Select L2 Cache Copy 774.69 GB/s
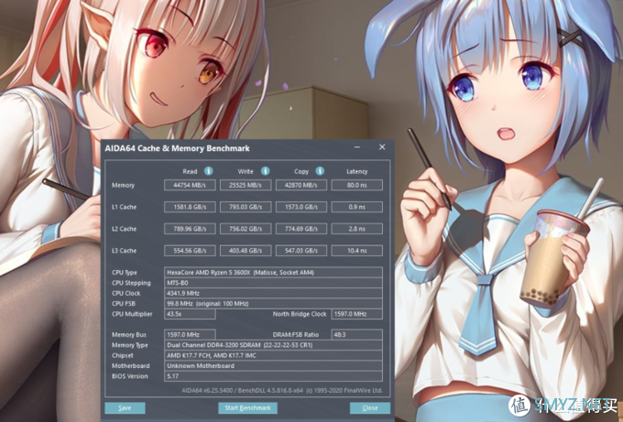This screenshot has width=623, height=422. click(301, 229)
